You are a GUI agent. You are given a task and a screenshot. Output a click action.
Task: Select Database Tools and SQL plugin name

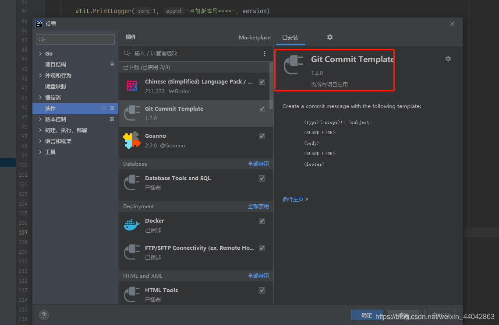click(x=178, y=178)
